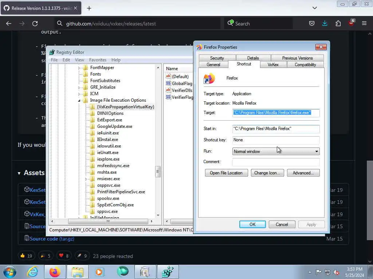Viewport: 373px width, 279px height.
Task: Click the thumbs up reaction button
Action: tap(26, 256)
